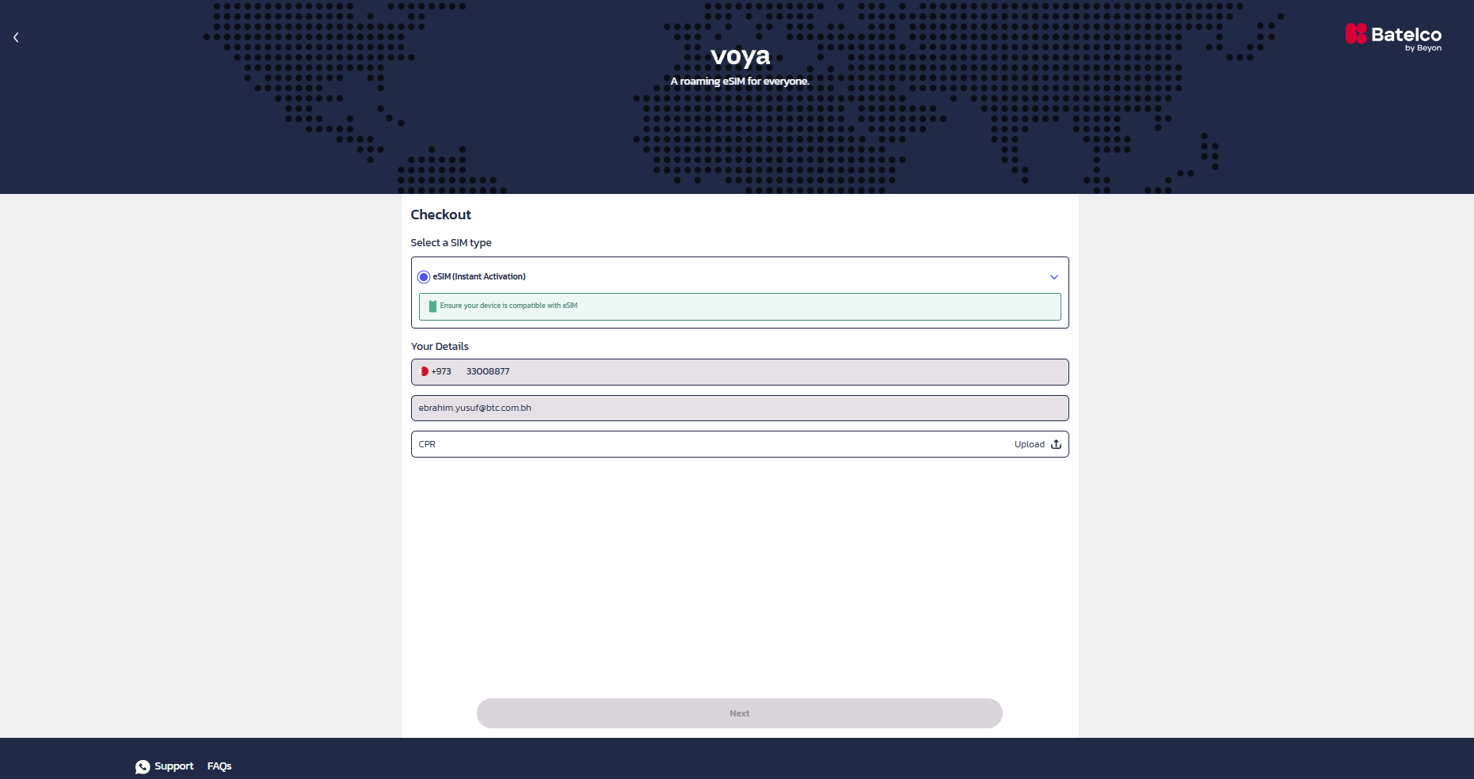Click the Checkout heading
The height and width of the screenshot is (779, 1474).
[x=441, y=215]
